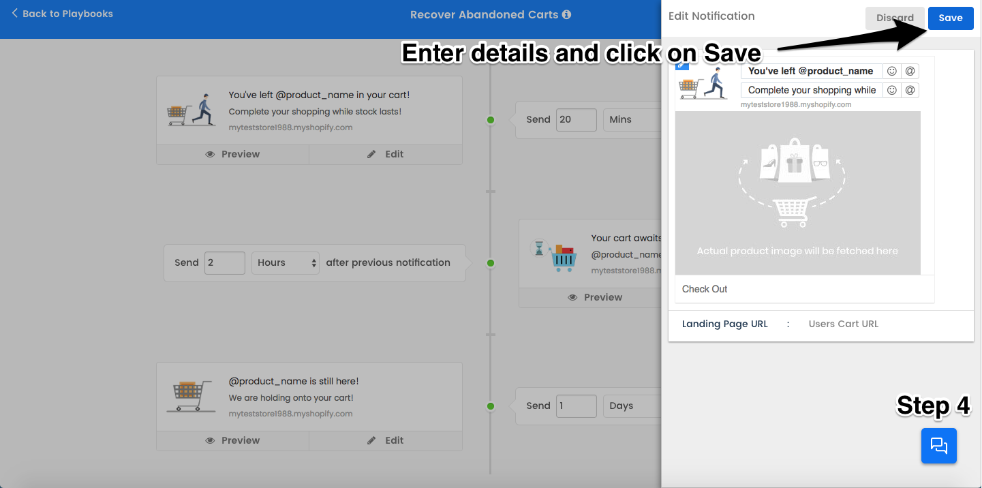The width and height of the screenshot is (982, 488).
Task: Click "after previous notification" label
Action: tap(388, 262)
